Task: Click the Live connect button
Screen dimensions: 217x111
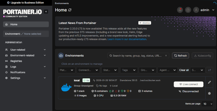Action: (x=189, y=84)
